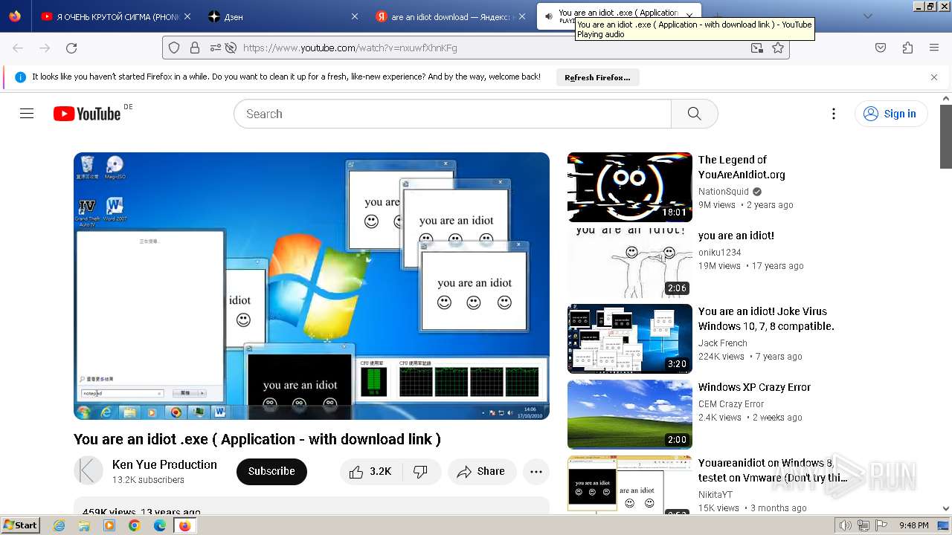Open the Windows XP Crazy Error thumbnail
This screenshot has width=952, height=535.
630,415
